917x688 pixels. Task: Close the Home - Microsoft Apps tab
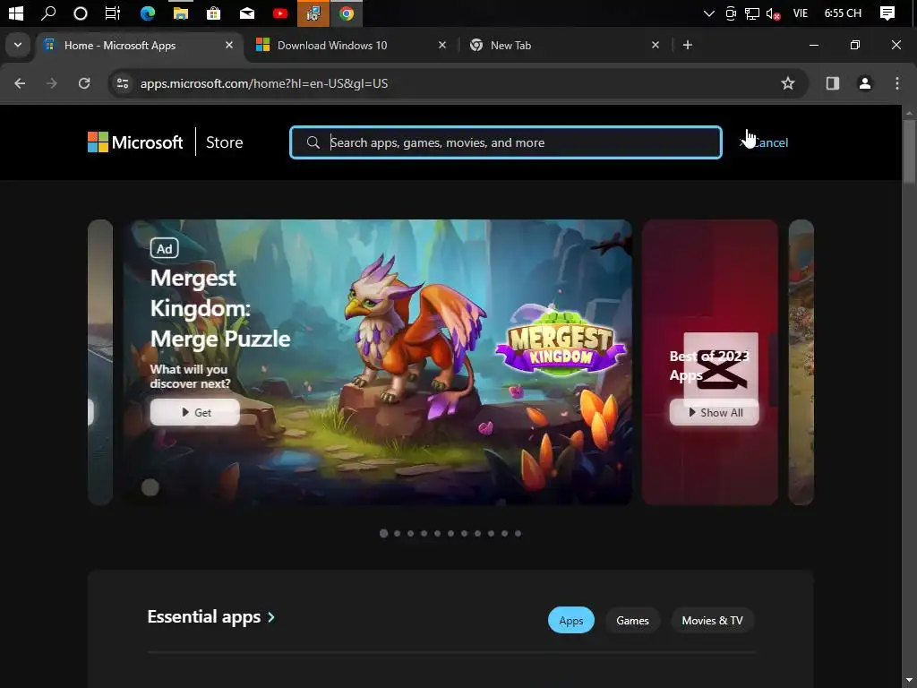[229, 45]
